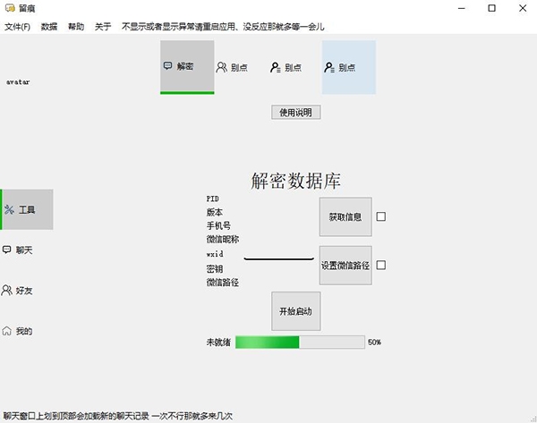Click the avatar placeholder
Screen dimensions: 537x423
pos(18,82)
